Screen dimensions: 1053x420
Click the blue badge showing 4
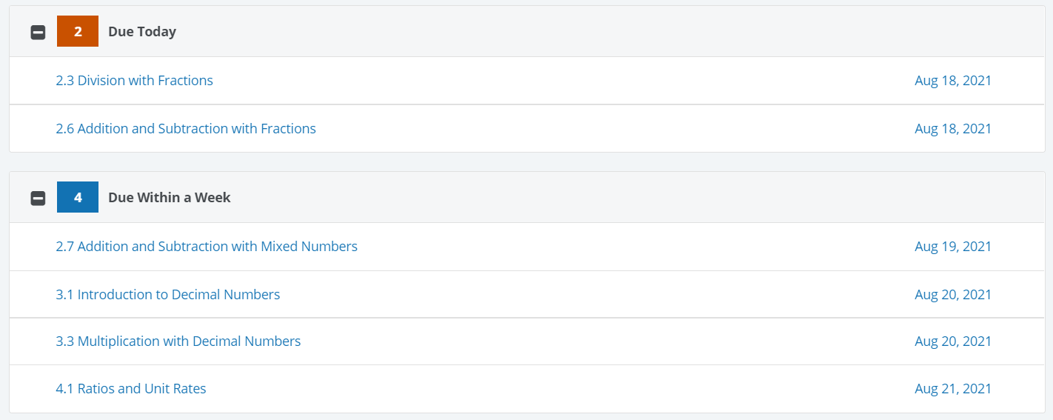[78, 198]
